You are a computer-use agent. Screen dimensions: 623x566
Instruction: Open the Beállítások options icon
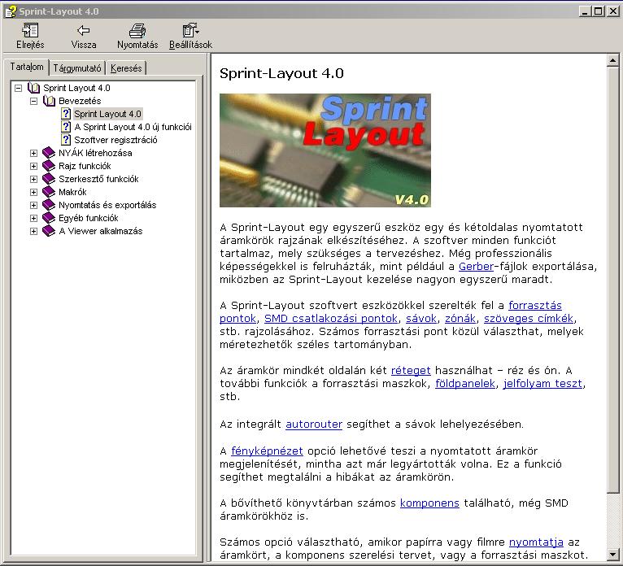(x=190, y=30)
